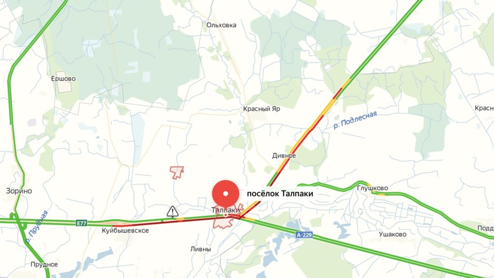The image size is (494, 278).
Task: Click the посёлок Талпаки label
Action: pos(280,193)
